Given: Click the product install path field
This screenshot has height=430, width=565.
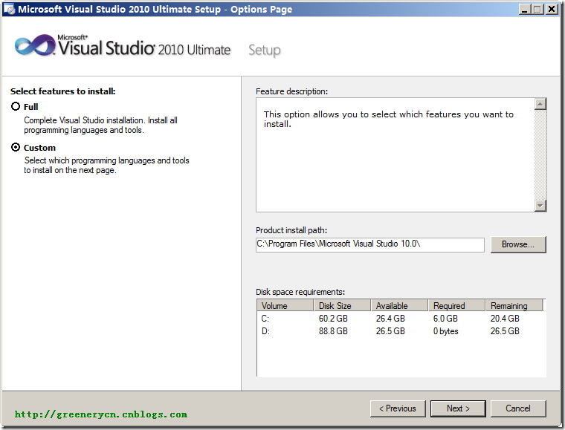Looking at the screenshot, I should pyautogui.click(x=370, y=244).
